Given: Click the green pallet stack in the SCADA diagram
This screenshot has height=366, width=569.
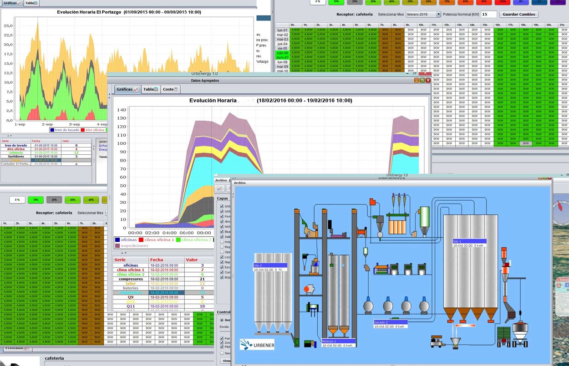Looking at the screenshot, I should coord(503,336).
